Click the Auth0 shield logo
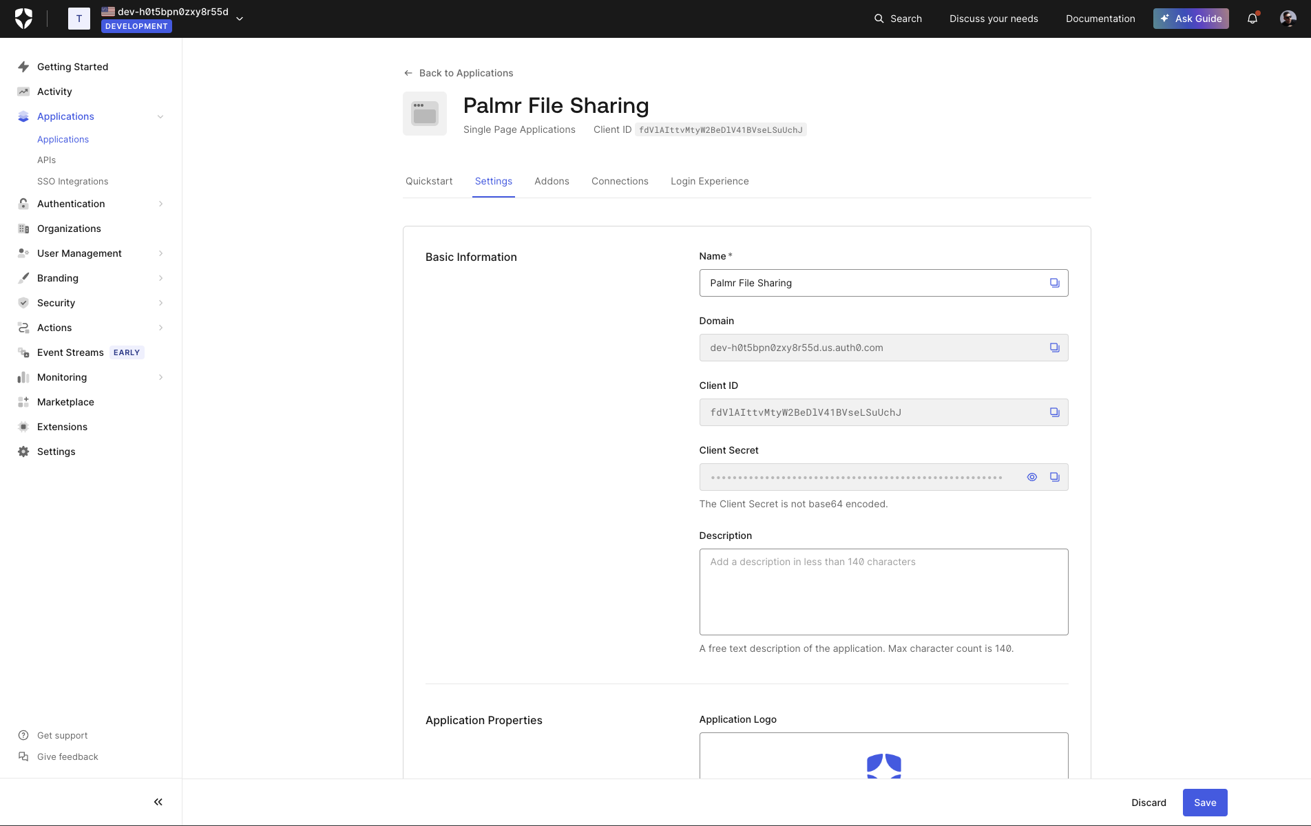 23,19
